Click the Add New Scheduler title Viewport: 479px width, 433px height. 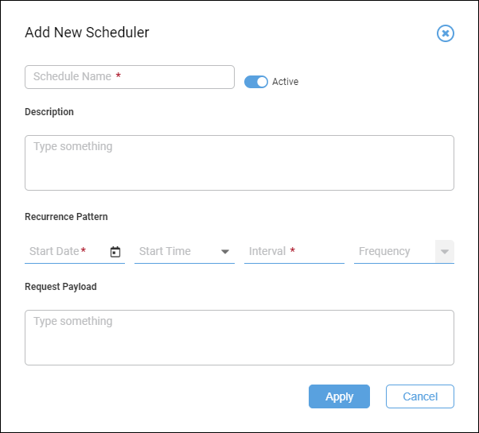click(x=87, y=33)
